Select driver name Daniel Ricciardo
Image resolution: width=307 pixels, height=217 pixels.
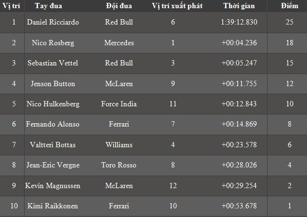(53, 23)
